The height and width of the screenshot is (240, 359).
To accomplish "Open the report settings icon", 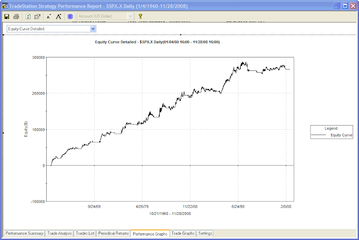I will (37, 17).
